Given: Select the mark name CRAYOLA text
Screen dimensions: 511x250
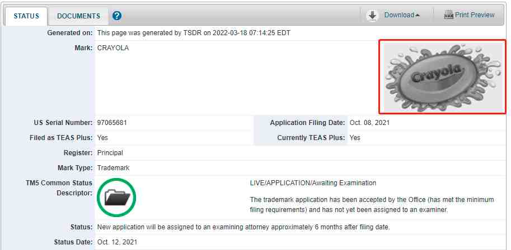Looking at the screenshot, I should click(113, 48).
